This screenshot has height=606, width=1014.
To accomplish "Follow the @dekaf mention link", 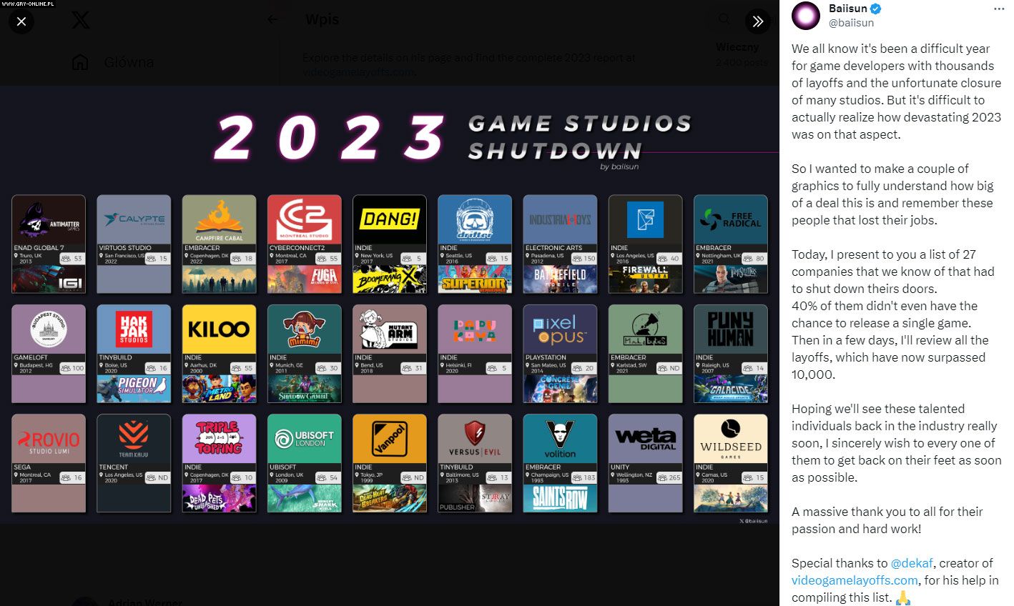I will (x=912, y=563).
